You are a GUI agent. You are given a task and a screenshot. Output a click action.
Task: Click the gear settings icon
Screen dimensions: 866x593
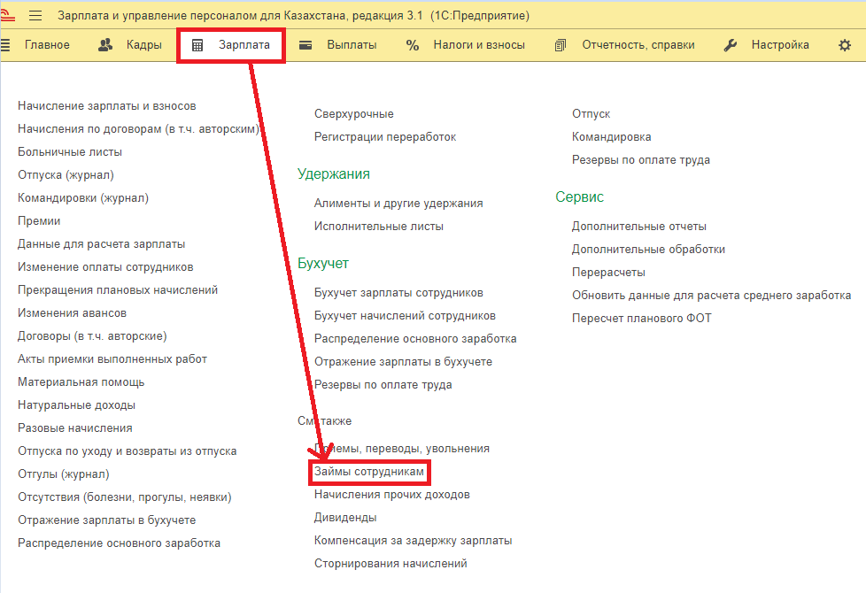tap(845, 45)
